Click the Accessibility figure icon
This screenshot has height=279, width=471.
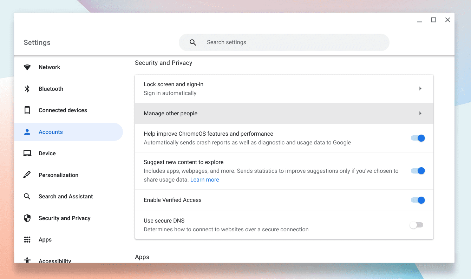point(27,260)
